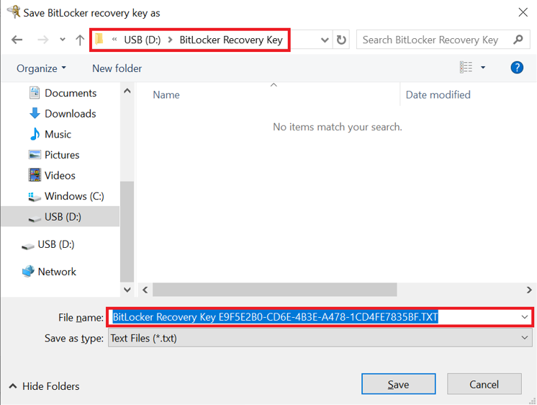
Task: Click the Documents icon
Action: 35,92
